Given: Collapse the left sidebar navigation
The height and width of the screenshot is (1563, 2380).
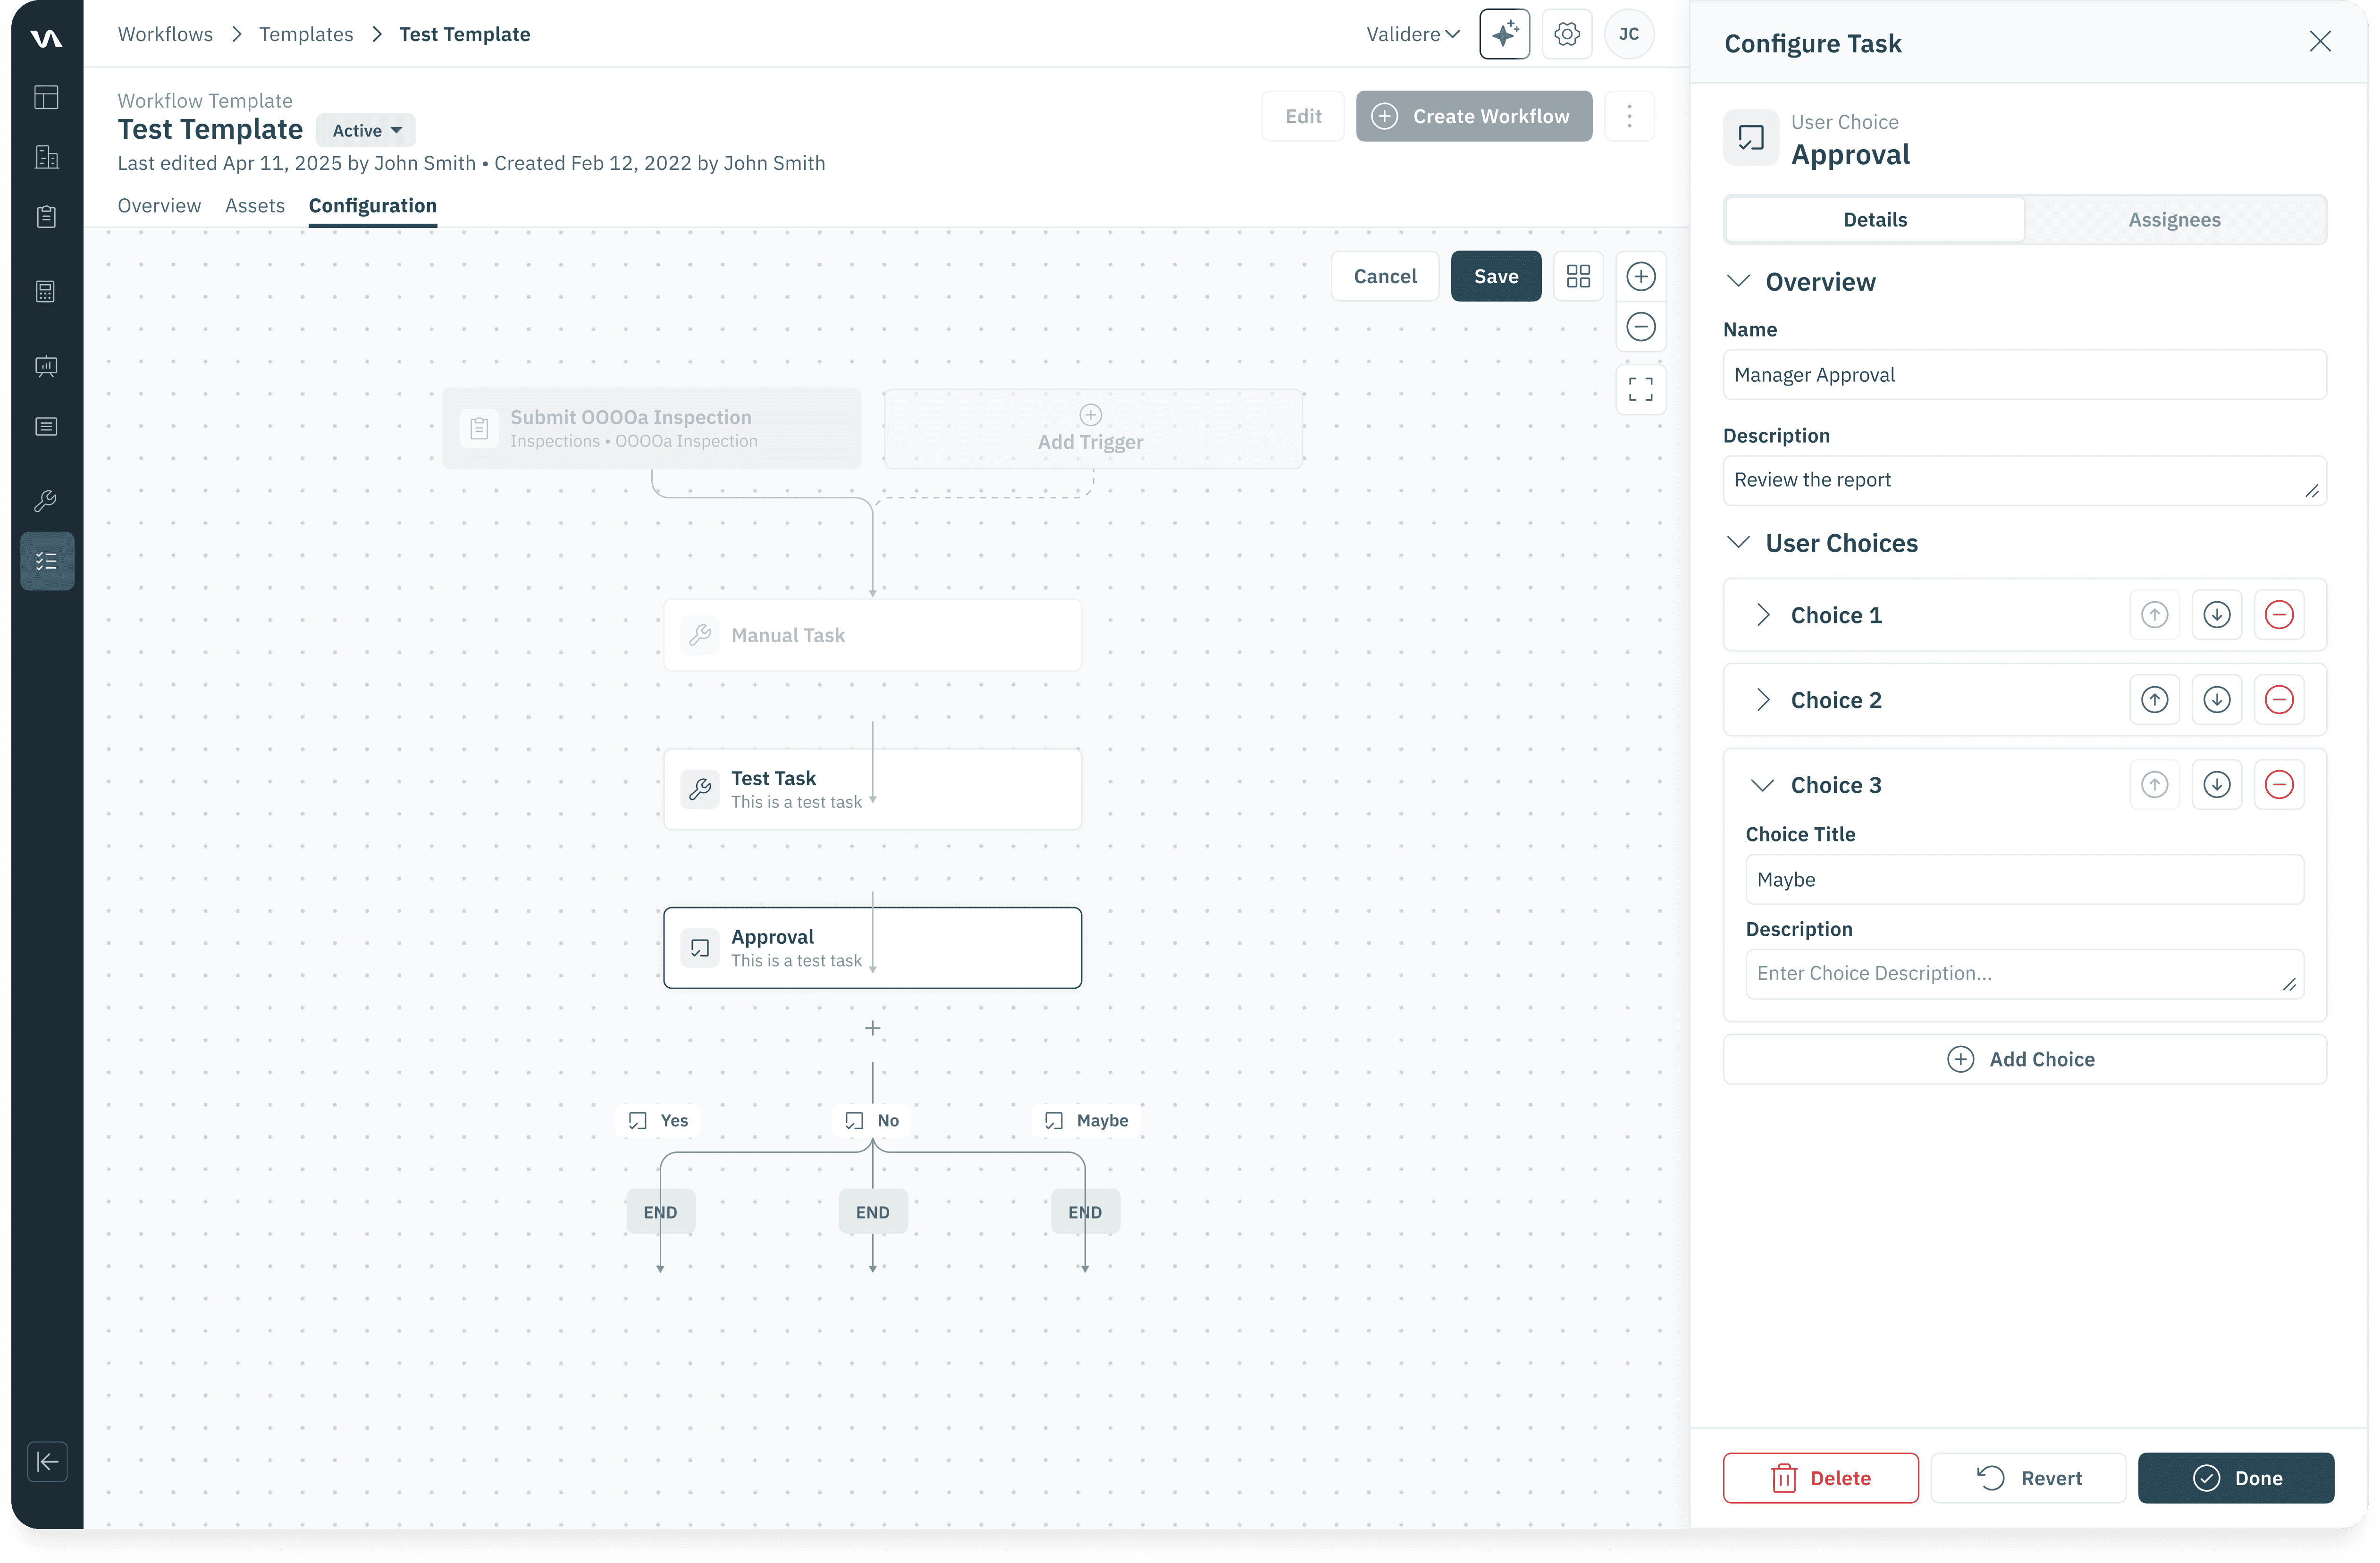Looking at the screenshot, I should 47,1461.
